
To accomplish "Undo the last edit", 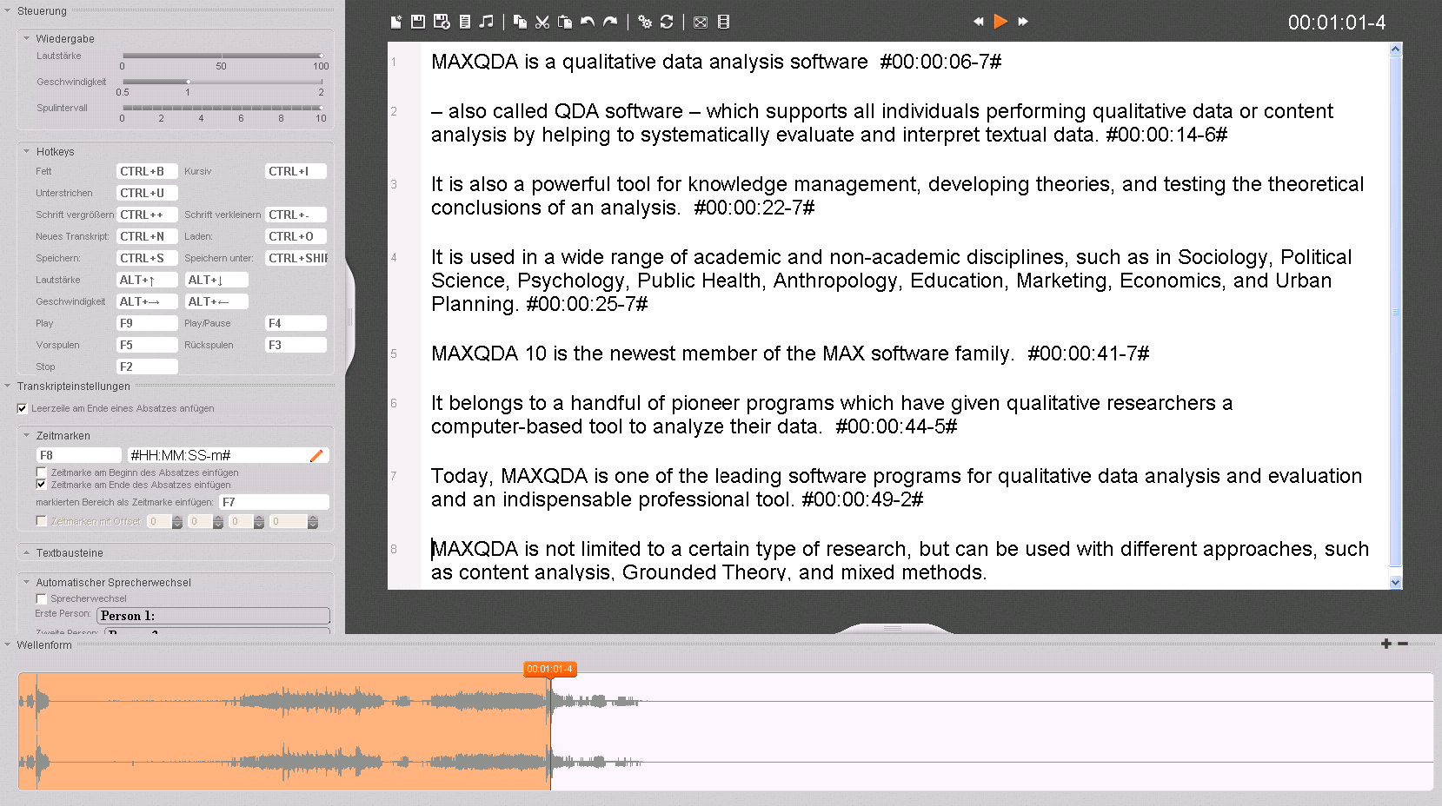I will pyautogui.click(x=587, y=22).
